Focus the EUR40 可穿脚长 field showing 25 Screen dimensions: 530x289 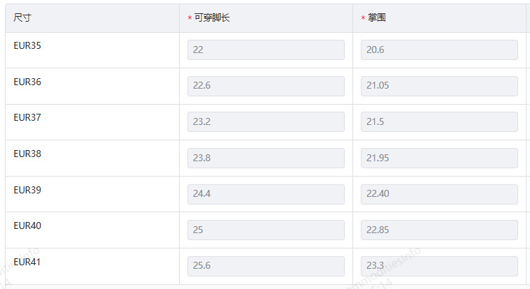tap(266, 230)
